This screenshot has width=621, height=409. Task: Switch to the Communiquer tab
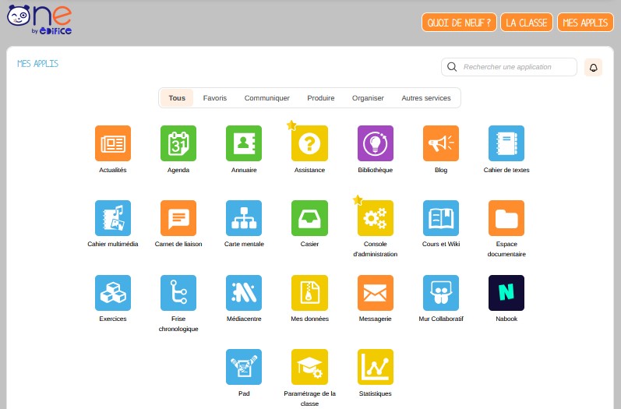coord(267,98)
